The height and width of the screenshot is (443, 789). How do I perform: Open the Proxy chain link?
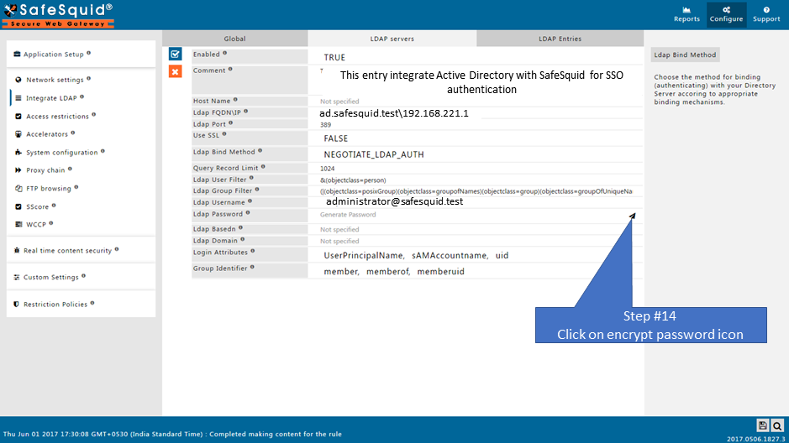[x=45, y=170]
